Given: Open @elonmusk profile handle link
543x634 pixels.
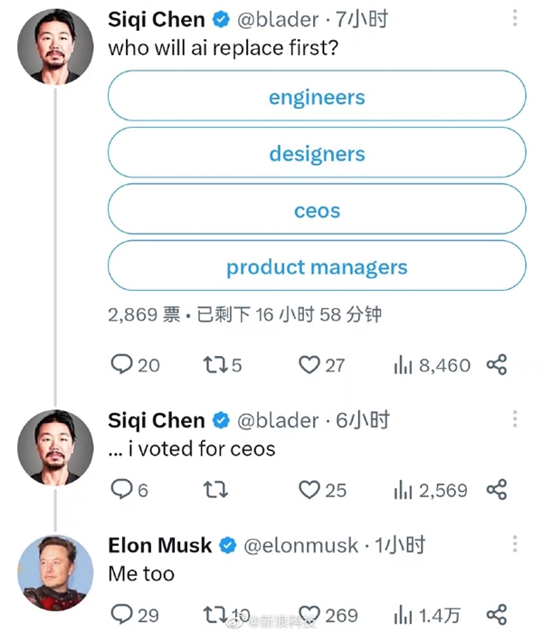Looking at the screenshot, I should [301, 545].
